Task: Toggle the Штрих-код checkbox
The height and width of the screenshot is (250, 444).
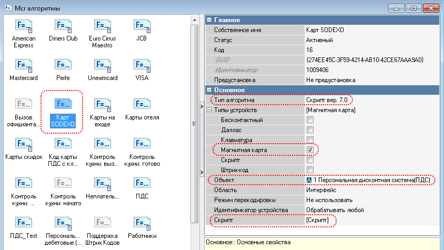Action: [310, 169]
